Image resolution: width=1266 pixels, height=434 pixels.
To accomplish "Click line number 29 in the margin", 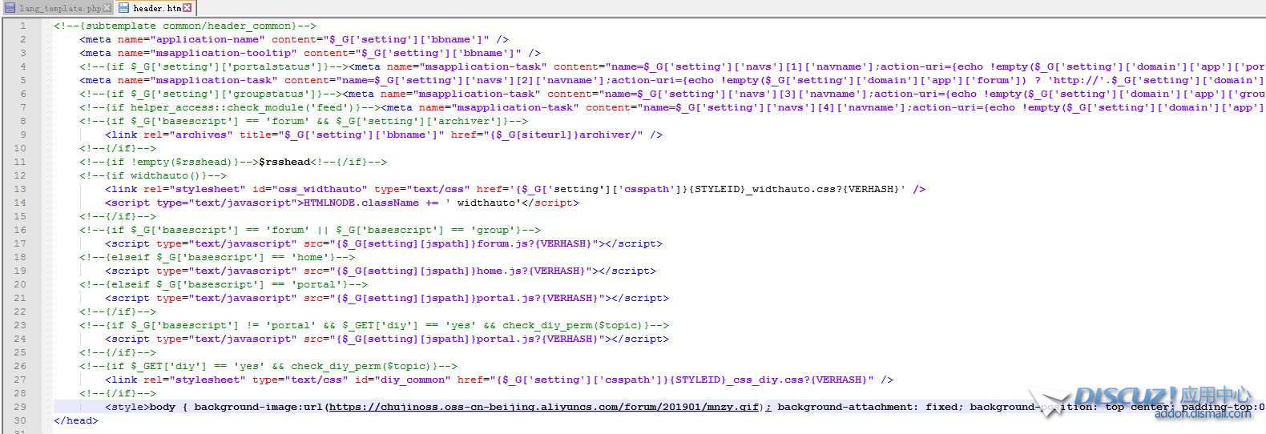I will [20, 407].
